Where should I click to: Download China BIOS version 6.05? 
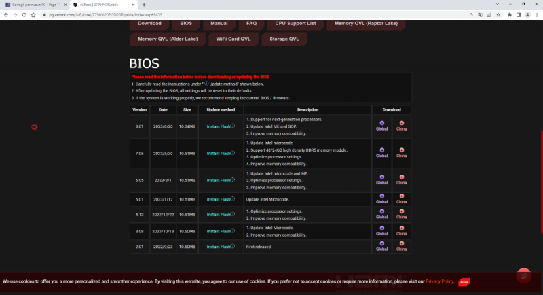pyautogui.click(x=401, y=180)
